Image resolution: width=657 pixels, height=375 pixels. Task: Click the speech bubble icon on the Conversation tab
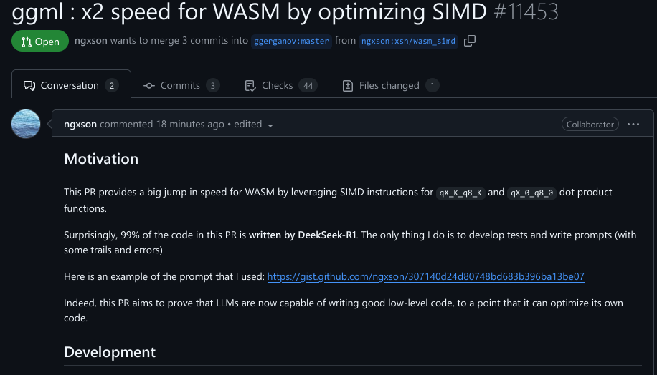[29, 85]
